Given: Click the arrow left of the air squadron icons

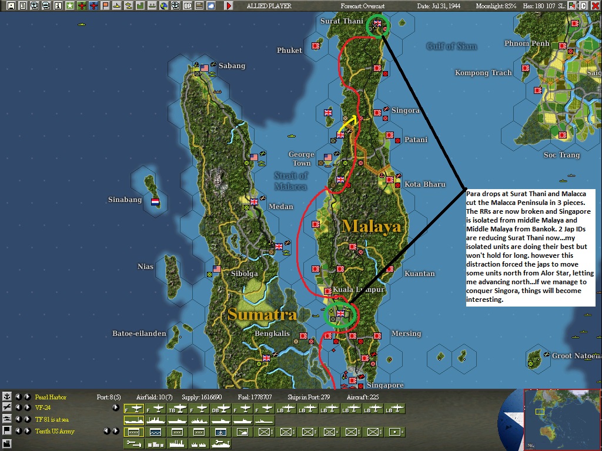Looking at the screenshot, I should point(116,408).
